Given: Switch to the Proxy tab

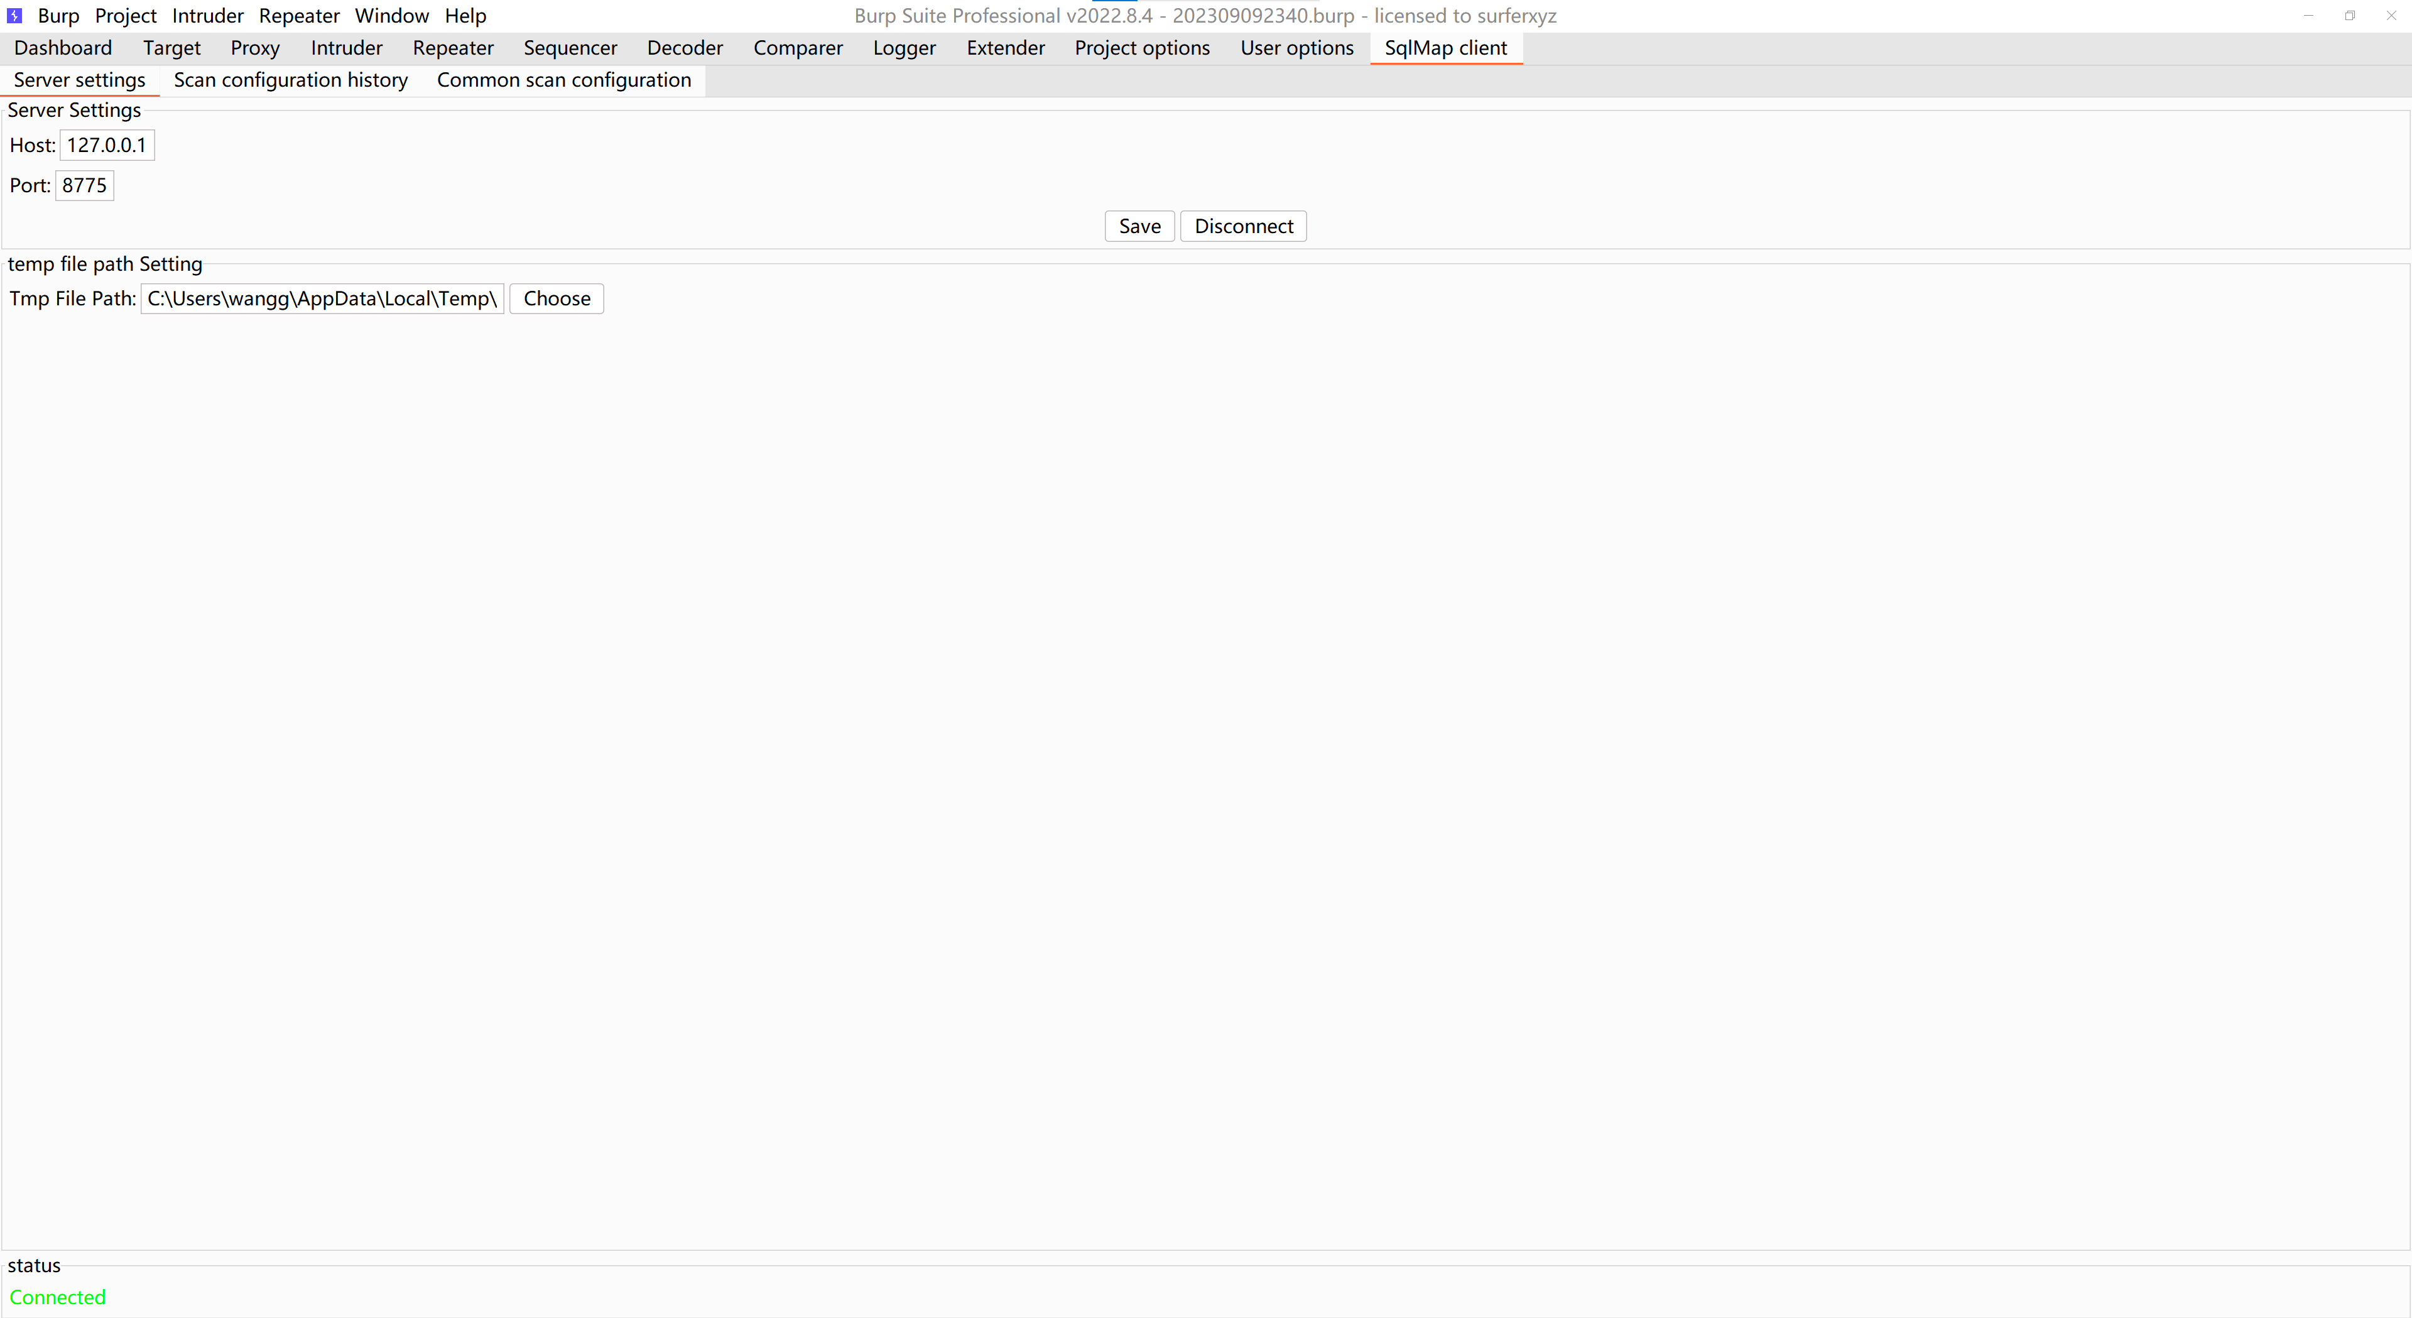Looking at the screenshot, I should click(254, 48).
